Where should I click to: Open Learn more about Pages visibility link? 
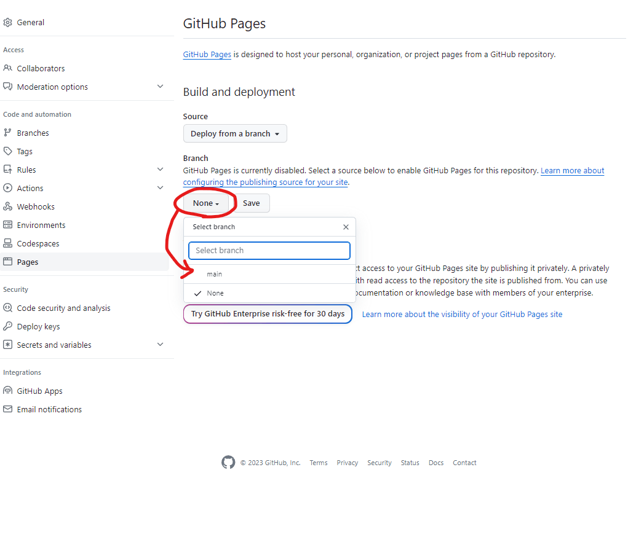coord(462,314)
